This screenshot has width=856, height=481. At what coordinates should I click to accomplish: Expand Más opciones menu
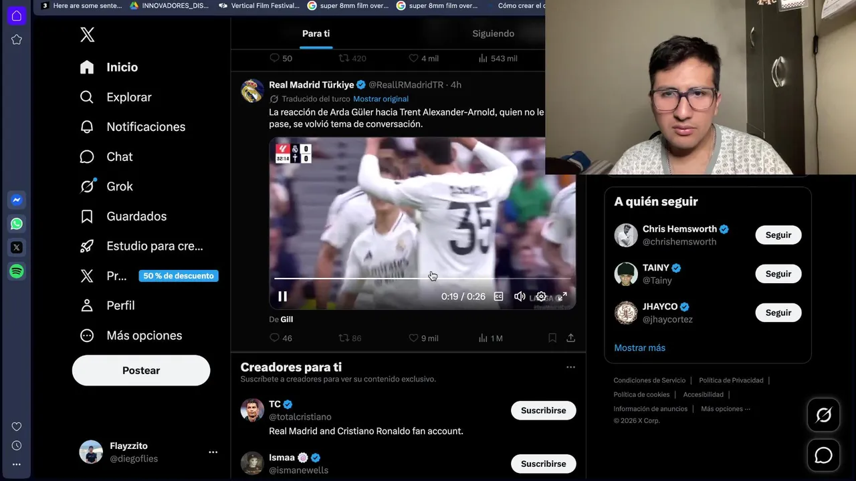coord(130,335)
